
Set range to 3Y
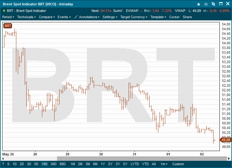118,164
